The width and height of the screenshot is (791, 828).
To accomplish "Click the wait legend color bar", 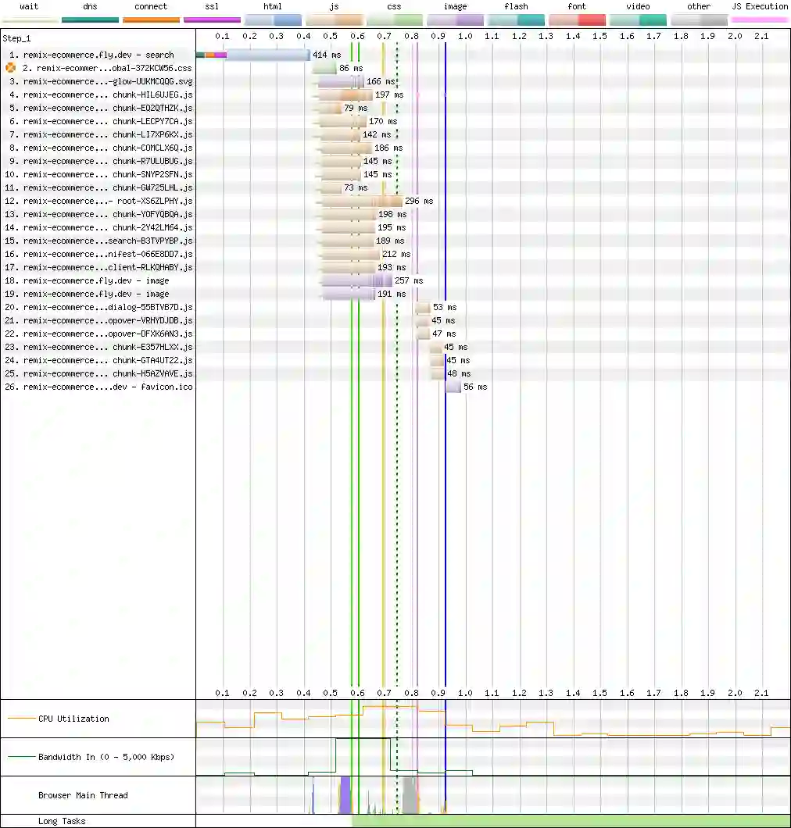I will (x=30, y=20).
